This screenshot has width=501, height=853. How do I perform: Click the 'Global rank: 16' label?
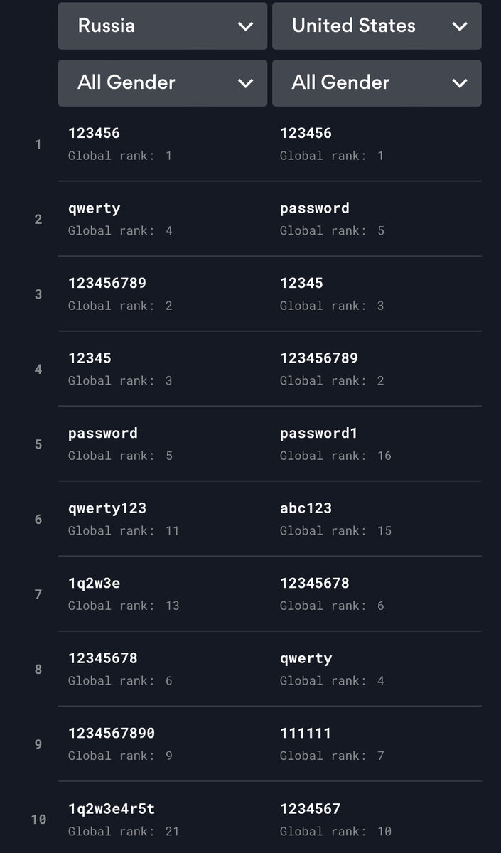335,456
